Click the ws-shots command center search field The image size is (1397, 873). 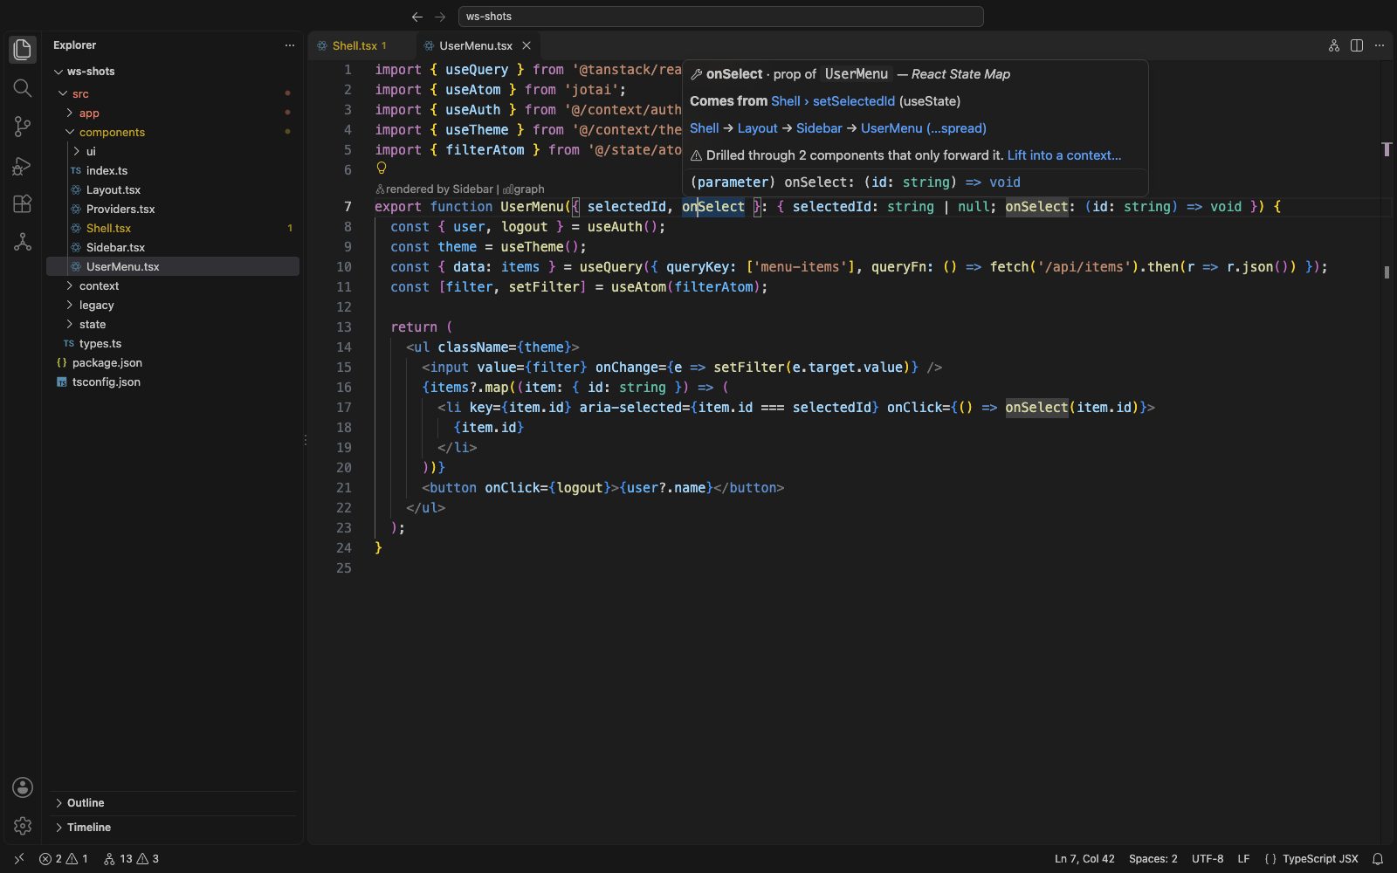click(x=721, y=17)
